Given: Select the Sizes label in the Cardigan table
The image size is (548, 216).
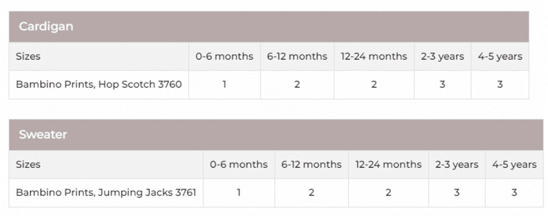Looking at the screenshot, I should click(x=28, y=56).
